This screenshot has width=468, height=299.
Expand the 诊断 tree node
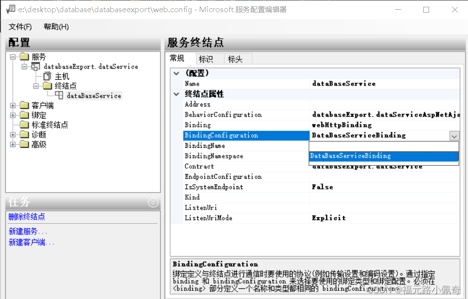(x=13, y=135)
